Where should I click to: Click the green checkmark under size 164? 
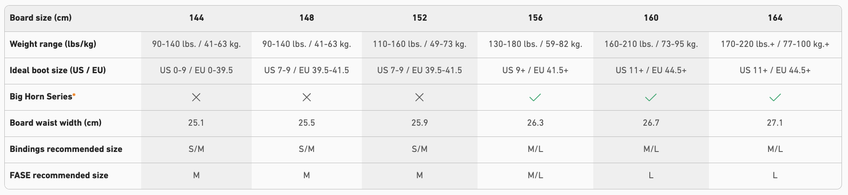coord(775,97)
